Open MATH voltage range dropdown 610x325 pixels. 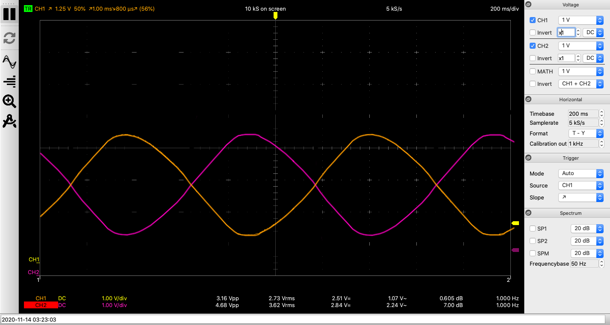click(x=581, y=71)
